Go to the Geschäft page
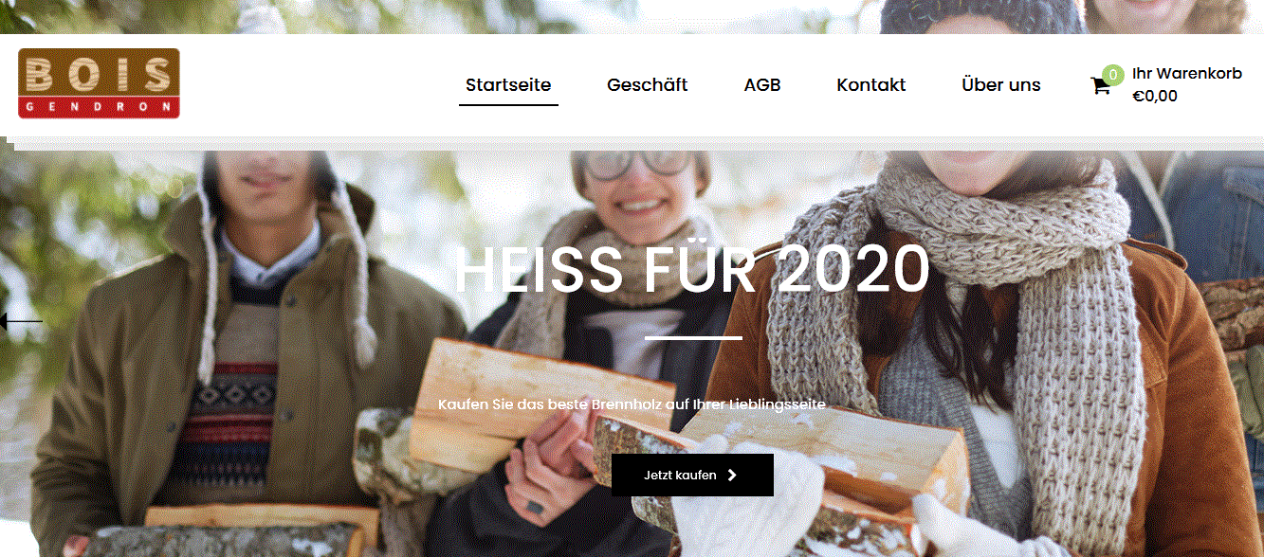 point(648,84)
